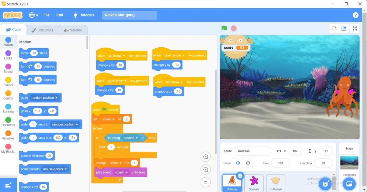Image resolution: width=367 pixels, height=192 pixels.
Task: Click the score monitor on stage
Action: [x=235, y=48]
